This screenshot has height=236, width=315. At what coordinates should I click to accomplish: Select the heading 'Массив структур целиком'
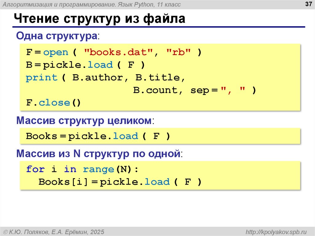(x=84, y=120)
